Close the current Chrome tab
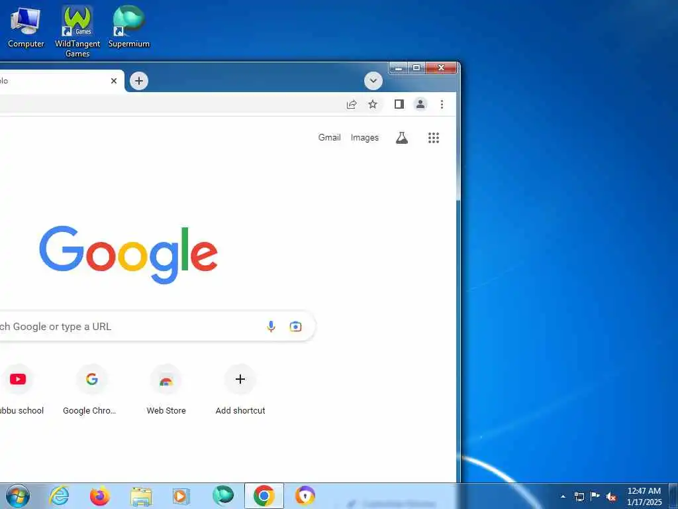Viewport: 678px width, 509px height. (114, 81)
